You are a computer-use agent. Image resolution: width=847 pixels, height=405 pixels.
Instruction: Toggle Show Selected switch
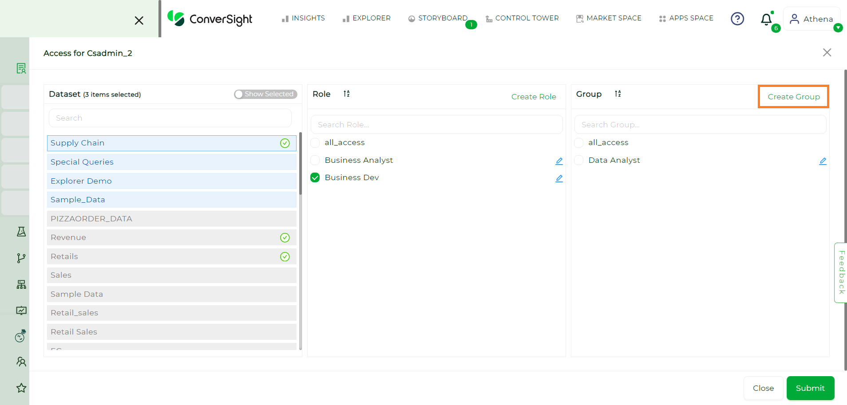coord(265,94)
